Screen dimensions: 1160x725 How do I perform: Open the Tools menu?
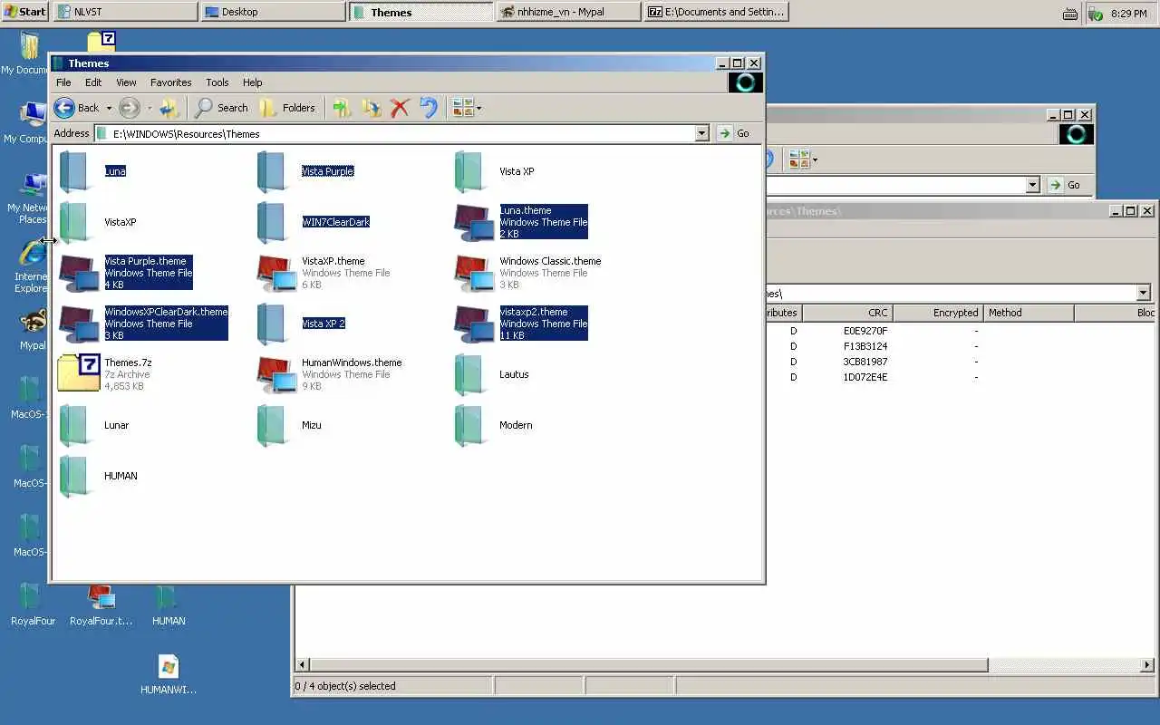pyautogui.click(x=217, y=82)
